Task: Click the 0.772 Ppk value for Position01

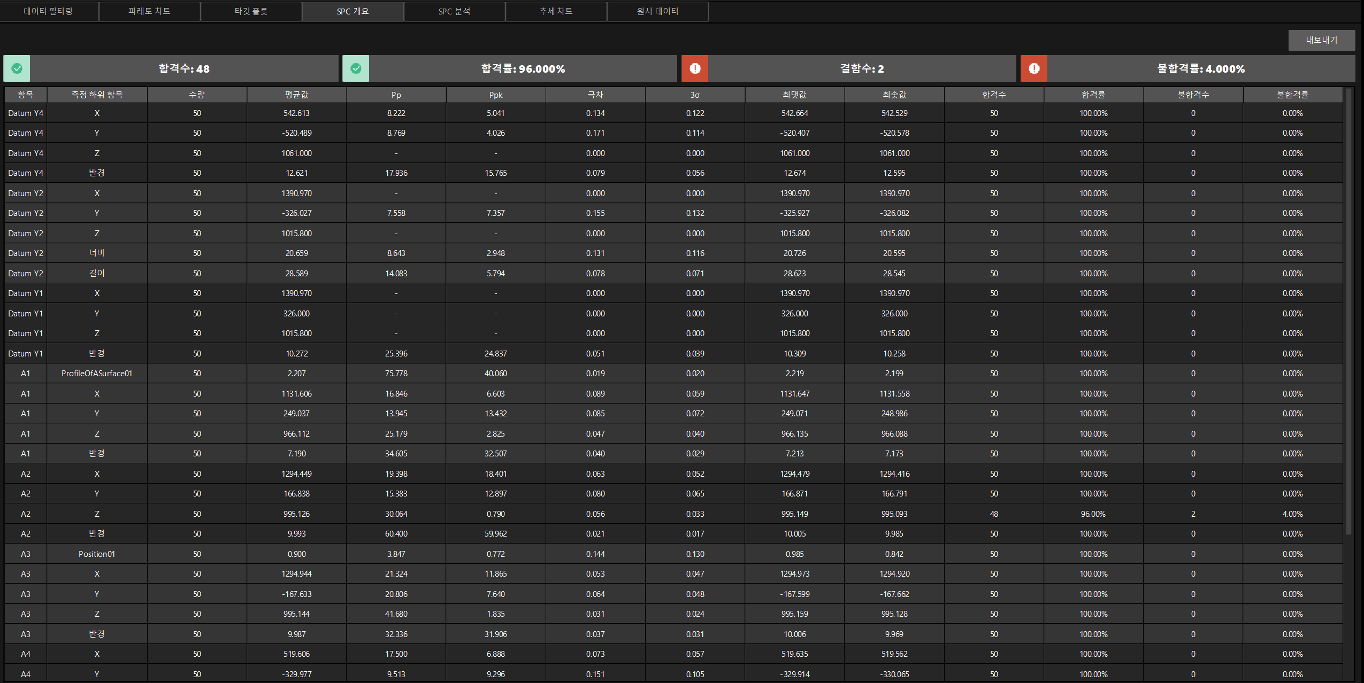Action: [496, 554]
